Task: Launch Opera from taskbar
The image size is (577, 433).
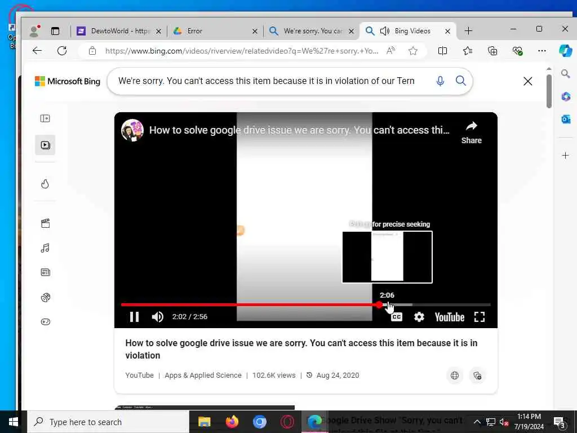Action: (x=287, y=422)
